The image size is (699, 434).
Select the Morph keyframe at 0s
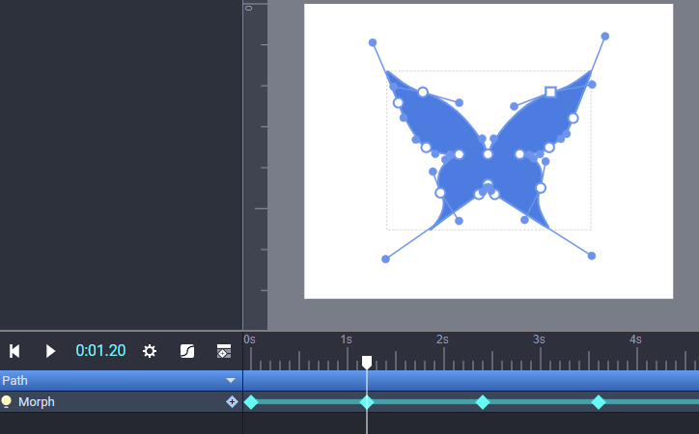click(x=251, y=402)
